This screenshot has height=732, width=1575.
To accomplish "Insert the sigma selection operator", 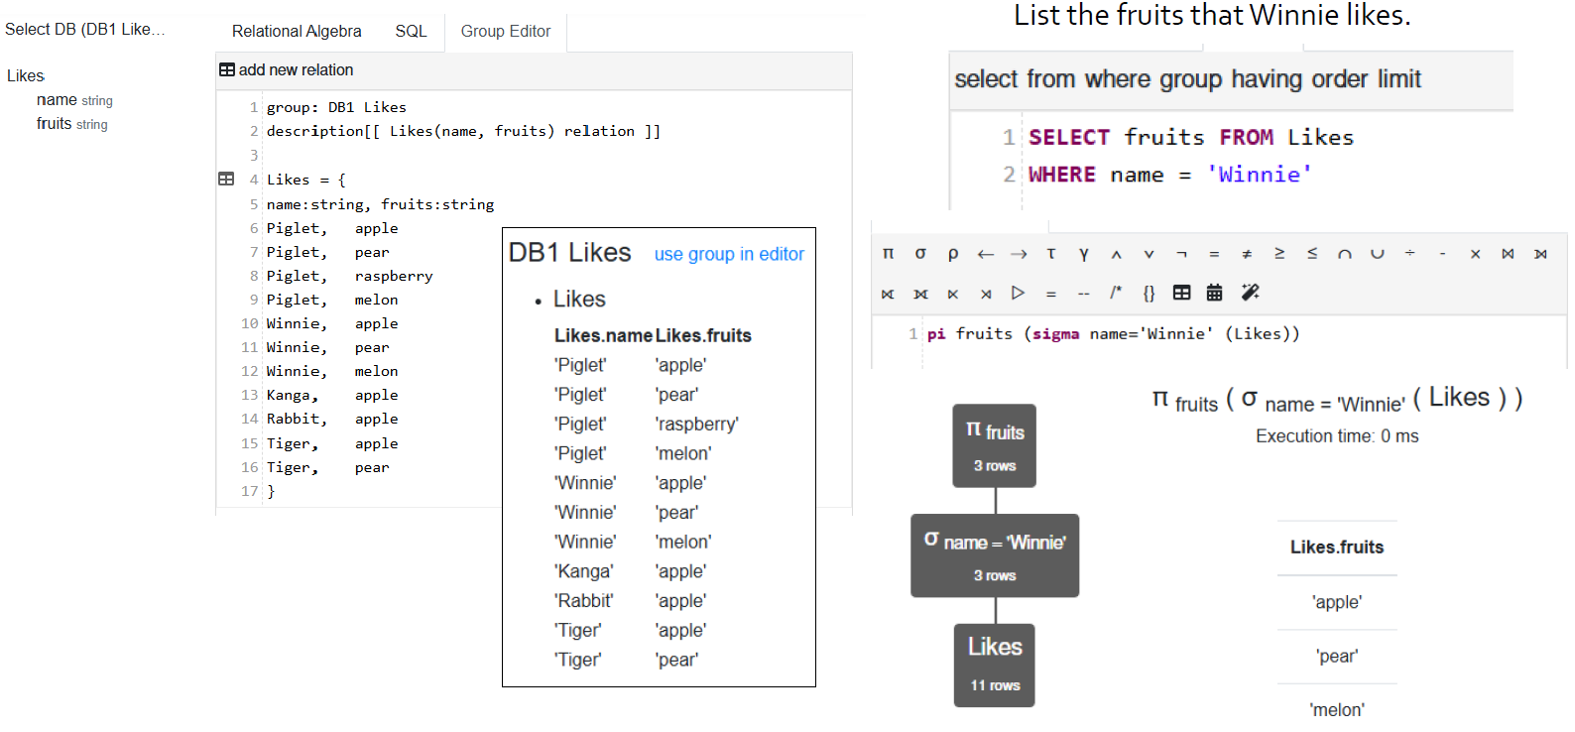I will pos(920,254).
